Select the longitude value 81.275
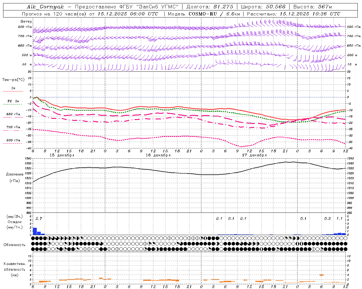Screen dimensions: 362x289 click(x=223, y=7)
